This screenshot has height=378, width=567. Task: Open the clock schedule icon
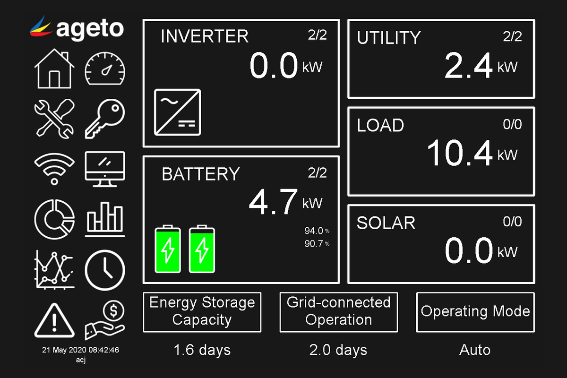[105, 270]
